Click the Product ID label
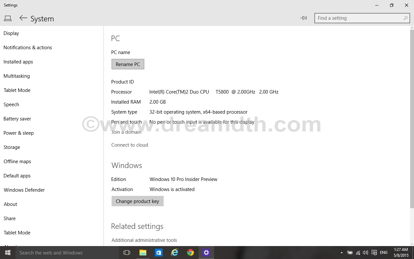The image size is (414, 259). [x=123, y=82]
